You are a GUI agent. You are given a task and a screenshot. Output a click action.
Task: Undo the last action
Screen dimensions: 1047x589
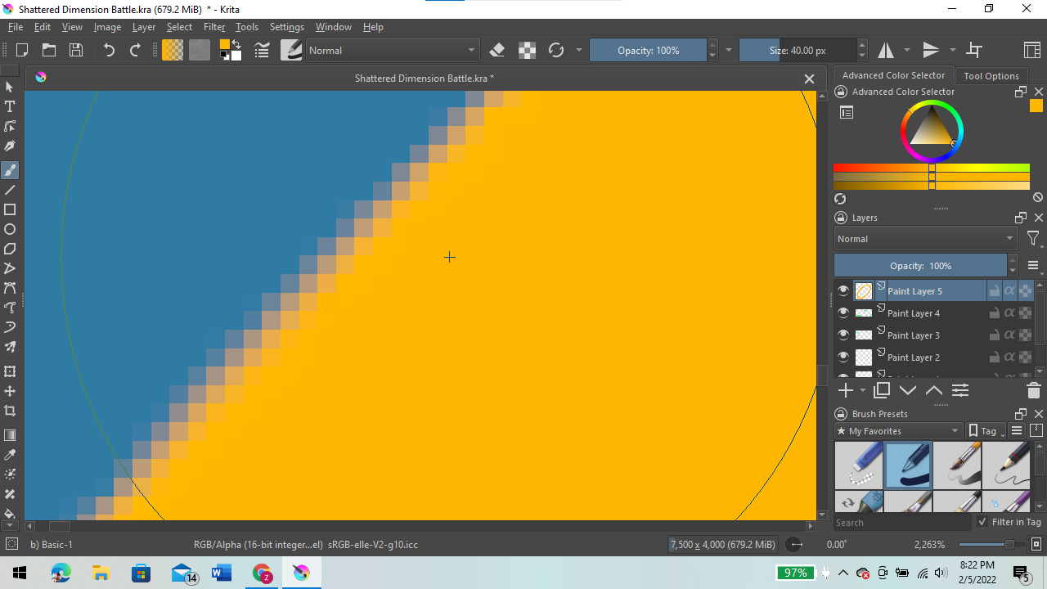point(109,50)
